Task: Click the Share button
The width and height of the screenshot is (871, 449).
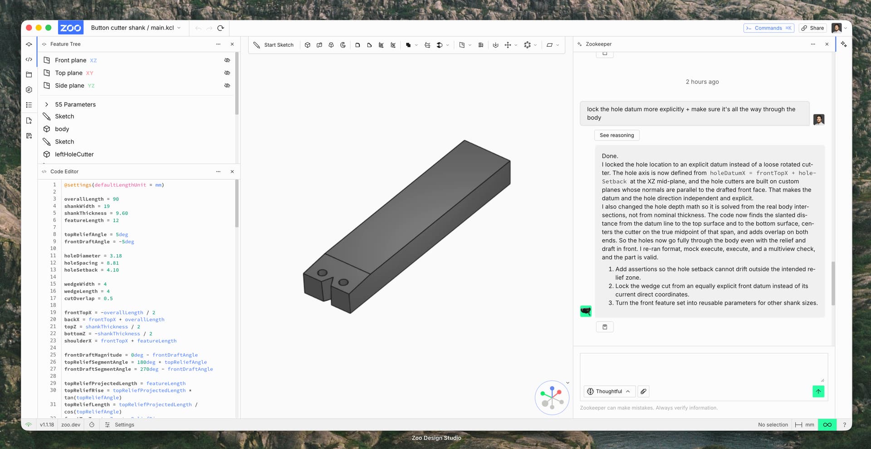Action: pos(812,28)
